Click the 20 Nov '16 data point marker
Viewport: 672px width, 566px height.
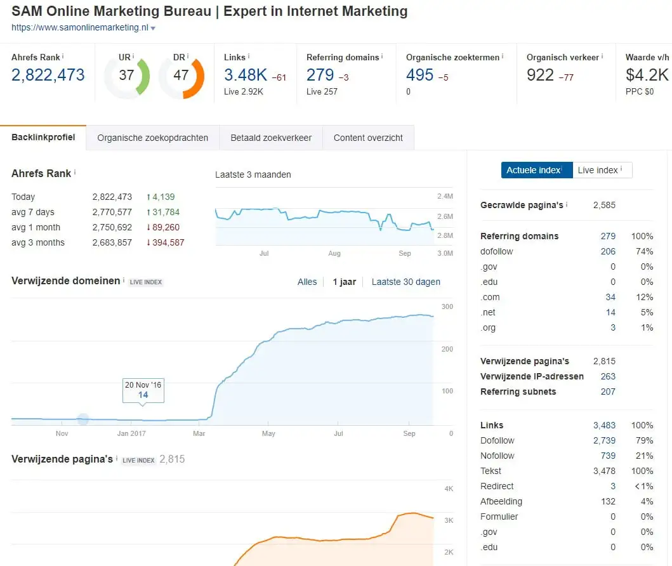pos(83,419)
